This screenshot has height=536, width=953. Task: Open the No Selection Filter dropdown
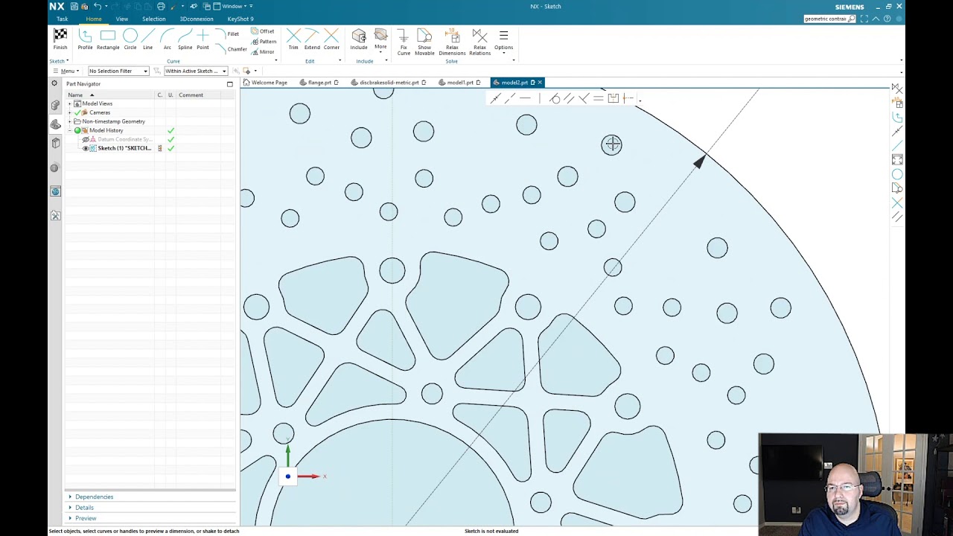[x=118, y=71]
